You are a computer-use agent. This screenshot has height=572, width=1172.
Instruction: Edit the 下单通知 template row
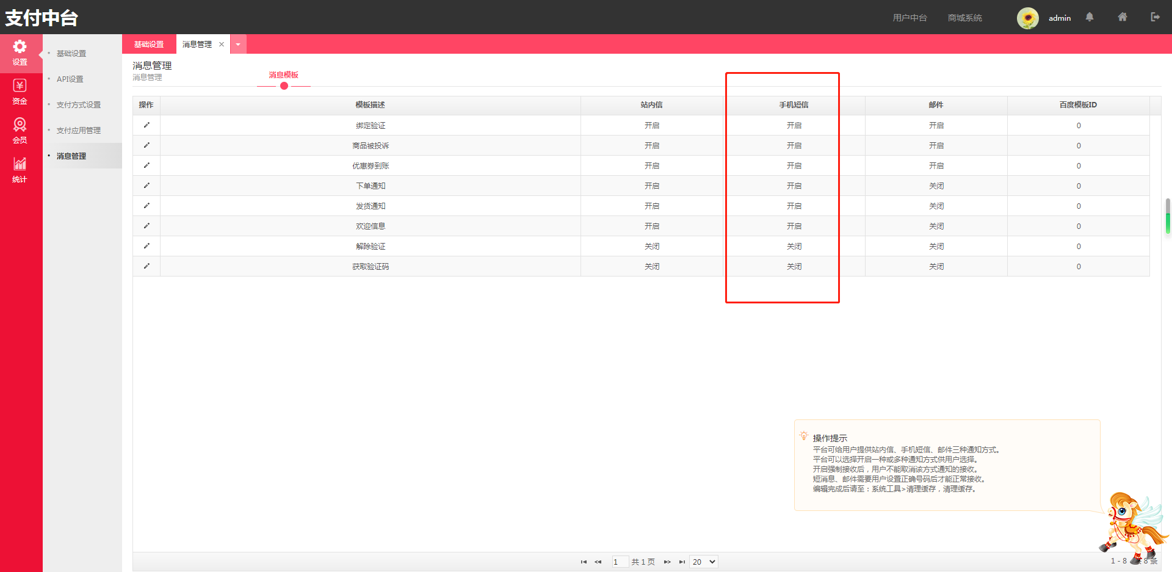[146, 186]
